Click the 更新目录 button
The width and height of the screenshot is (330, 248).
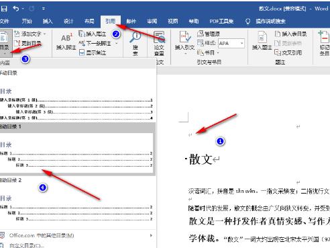click(x=27, y=43)
